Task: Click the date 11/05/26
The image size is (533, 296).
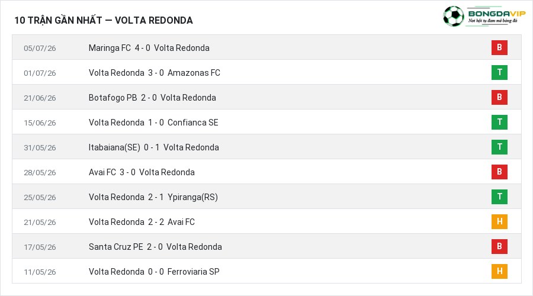Action: click(40, 272)
